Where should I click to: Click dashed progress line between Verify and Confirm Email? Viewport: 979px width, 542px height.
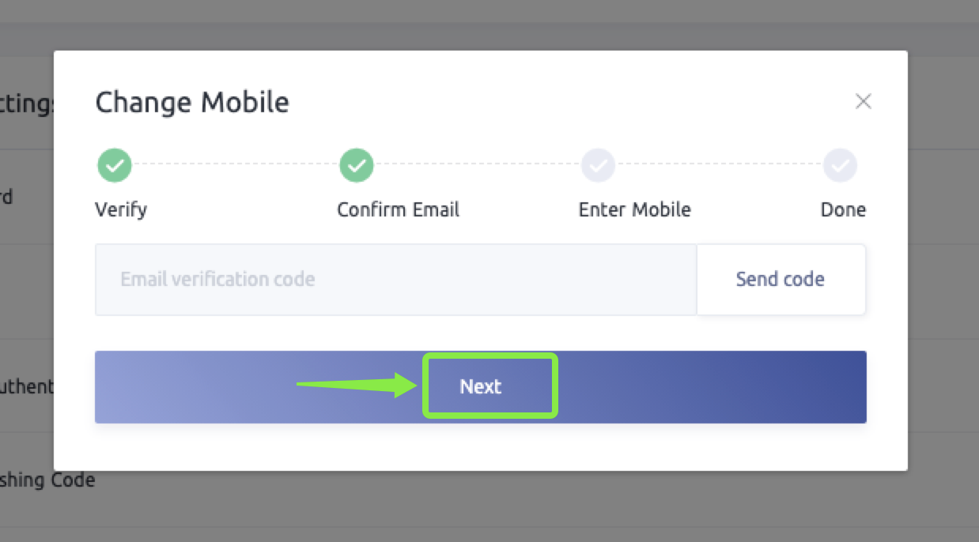pyautogui.click(x=236, y=164)
